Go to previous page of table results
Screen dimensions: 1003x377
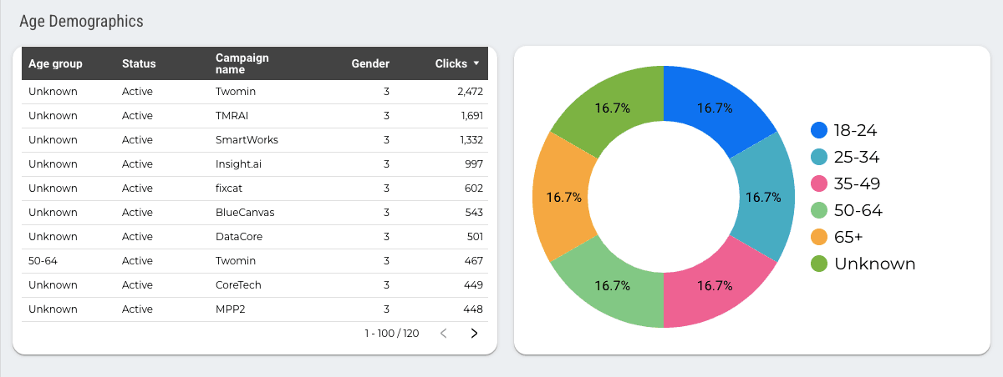tap(444, 334)
